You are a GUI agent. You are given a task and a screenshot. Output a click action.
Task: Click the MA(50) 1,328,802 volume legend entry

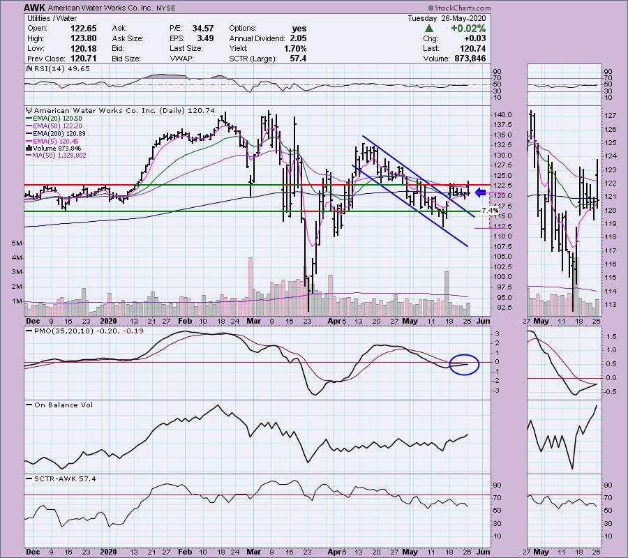pos(56,156)
